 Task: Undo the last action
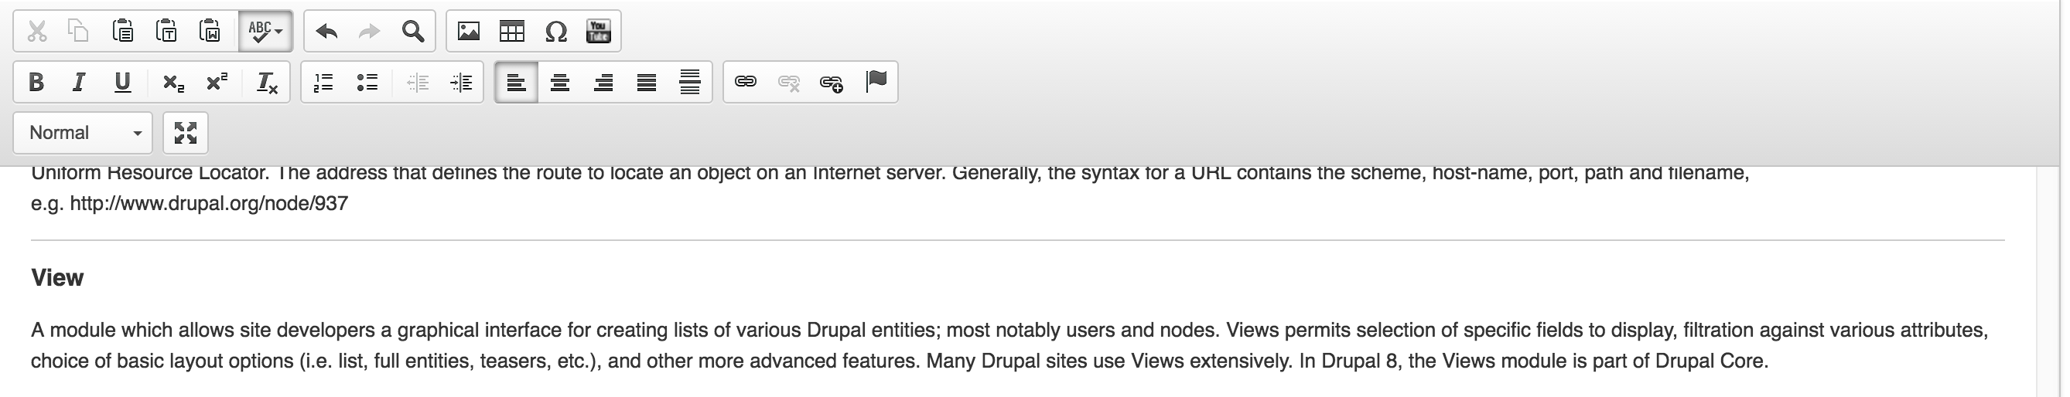click(x=326, y=31)
